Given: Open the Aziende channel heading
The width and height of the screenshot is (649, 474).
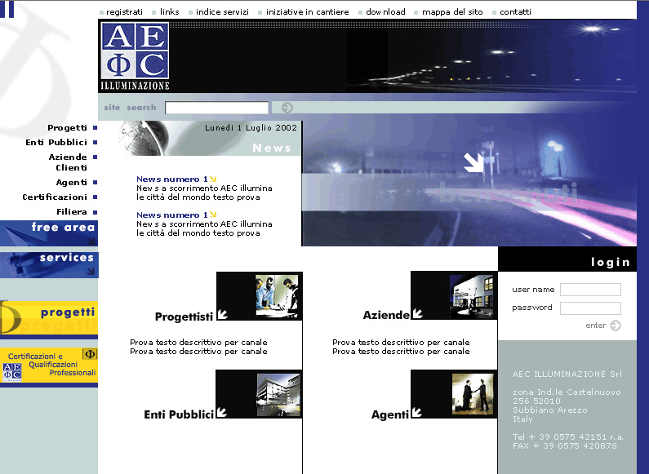Looking at the screenshot, I should [386, 315].
